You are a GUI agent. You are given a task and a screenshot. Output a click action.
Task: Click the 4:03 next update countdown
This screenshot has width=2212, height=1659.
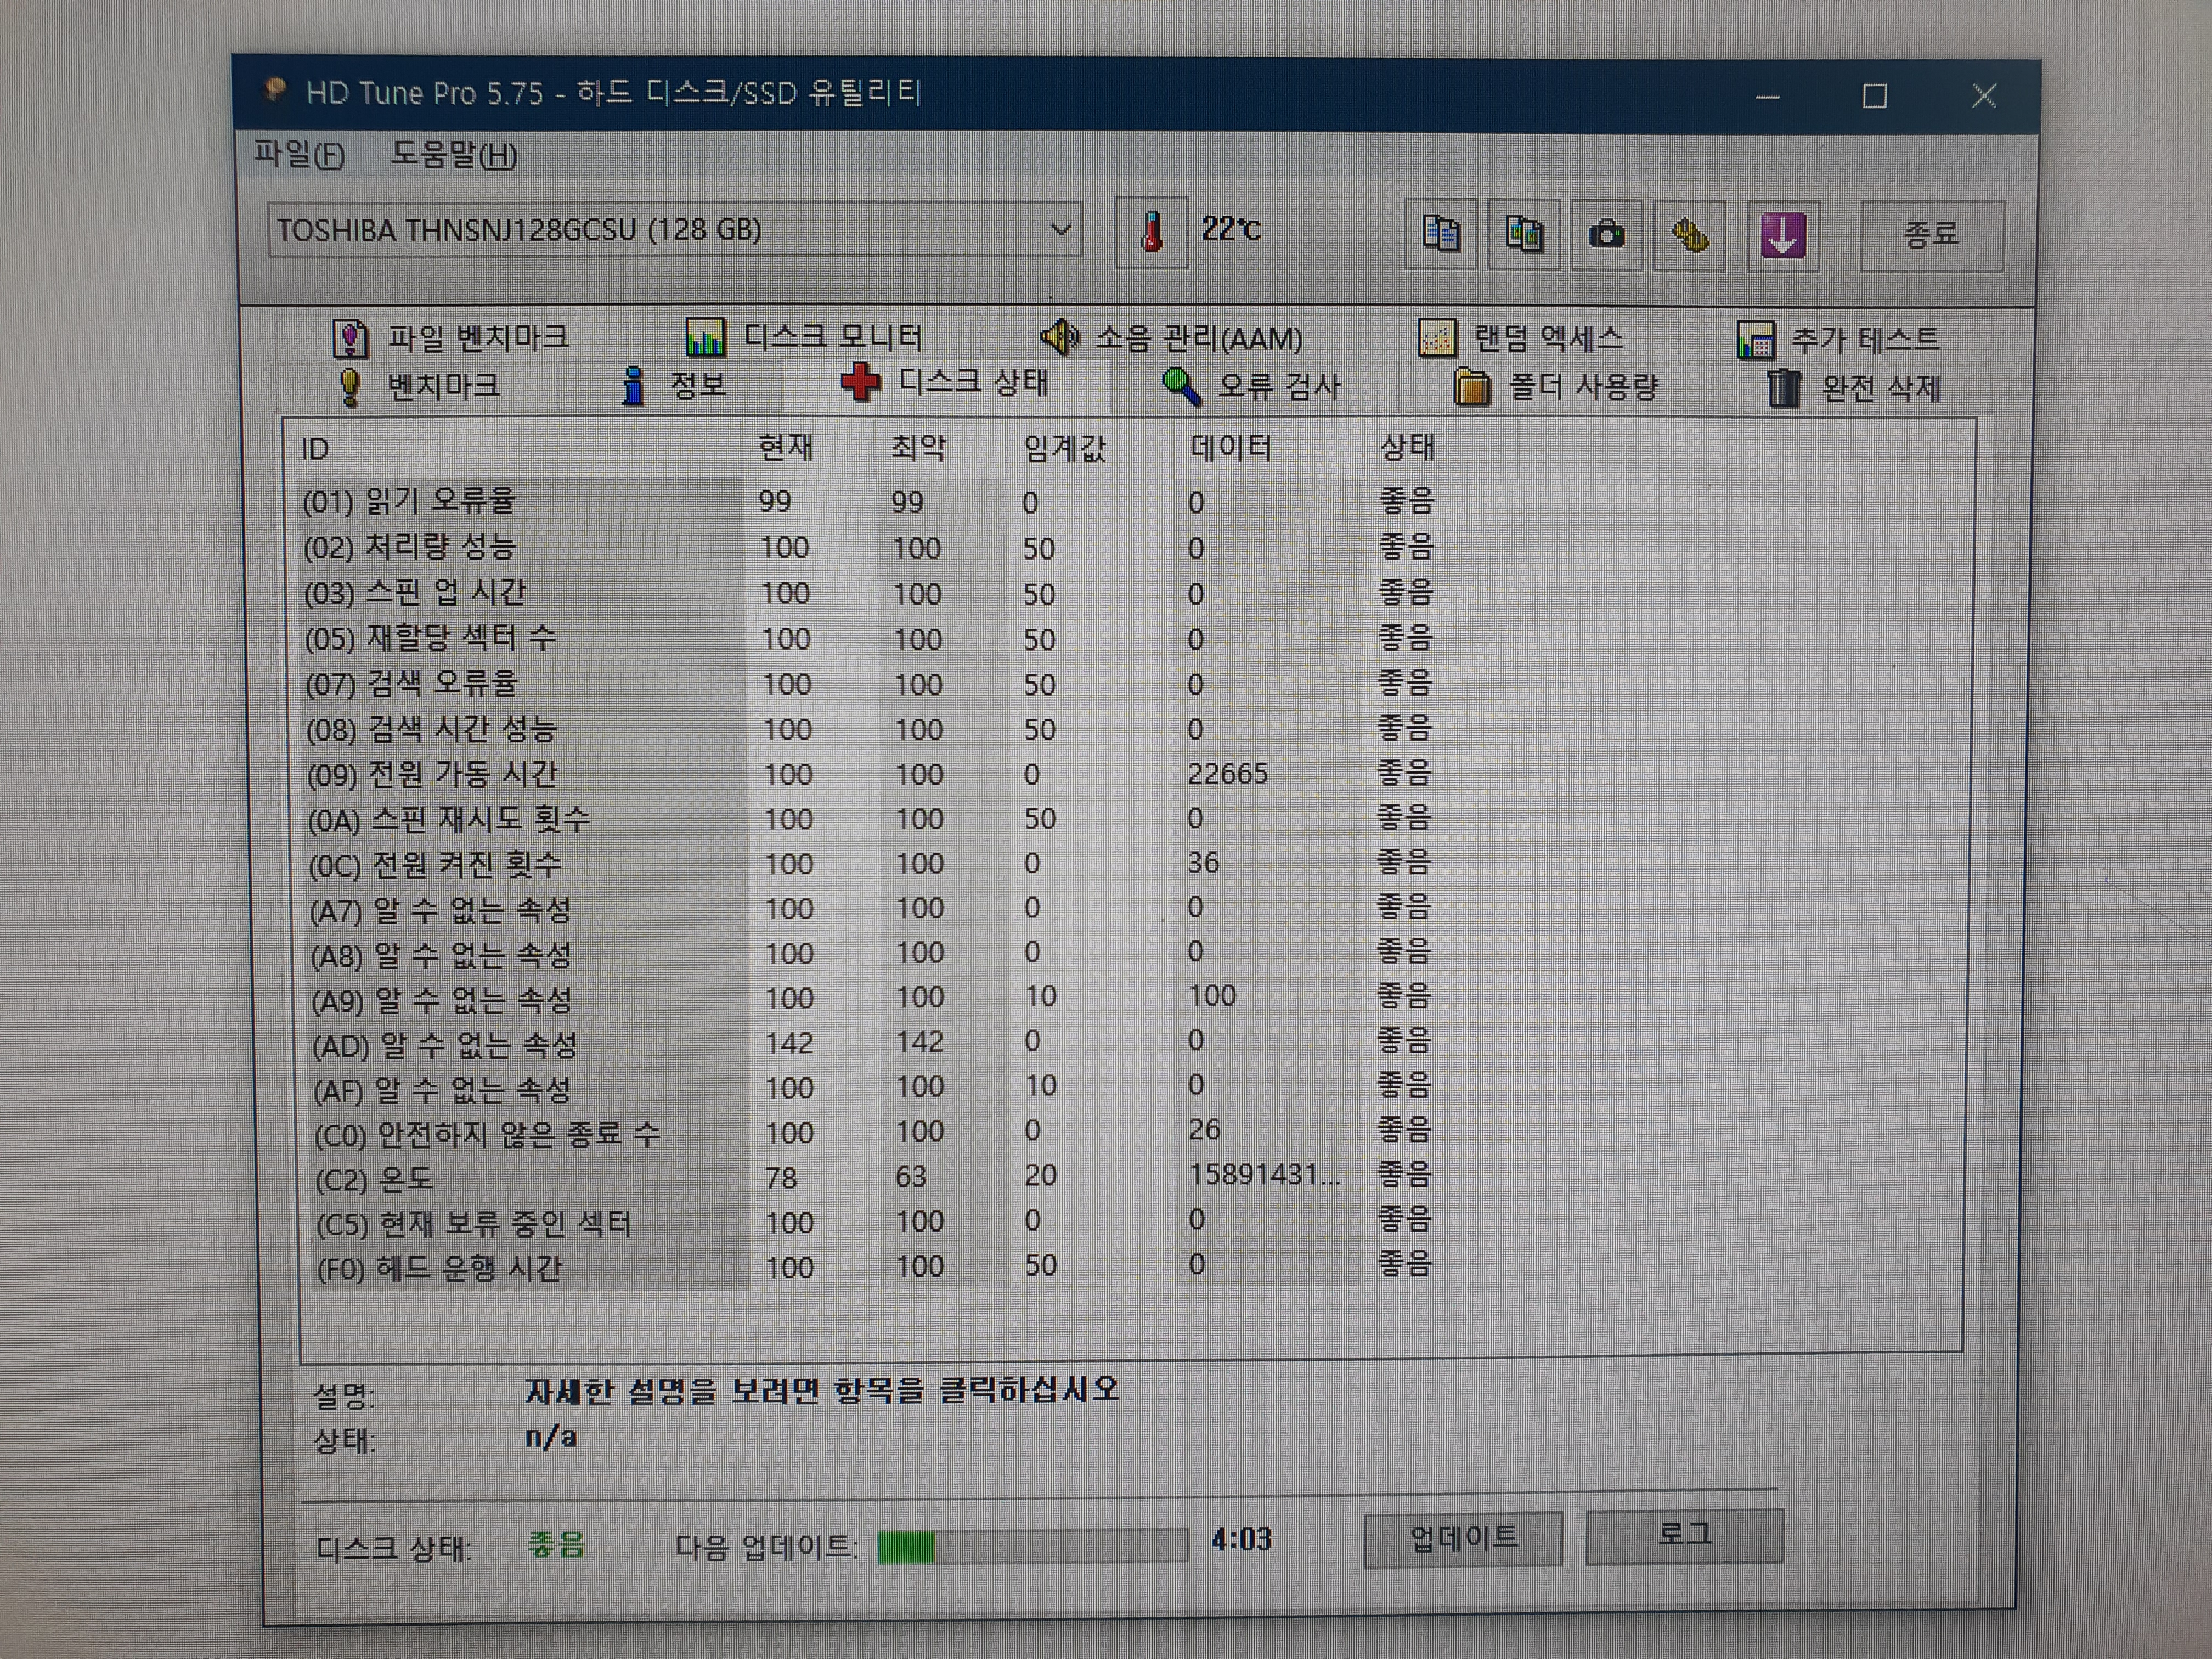[x=1241, y=1539]
